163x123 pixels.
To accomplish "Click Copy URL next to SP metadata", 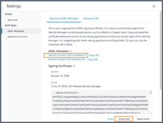I will coord(93,59).
